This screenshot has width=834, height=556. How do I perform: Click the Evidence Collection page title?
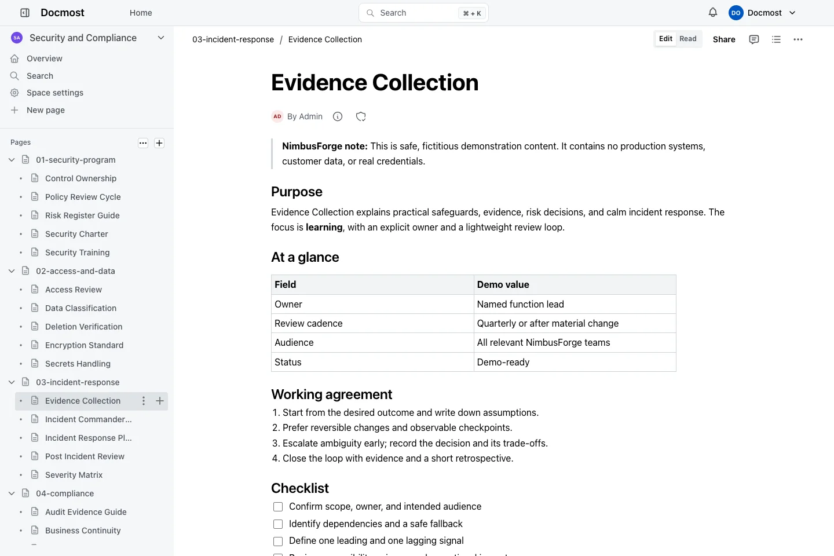coord(375,83)
